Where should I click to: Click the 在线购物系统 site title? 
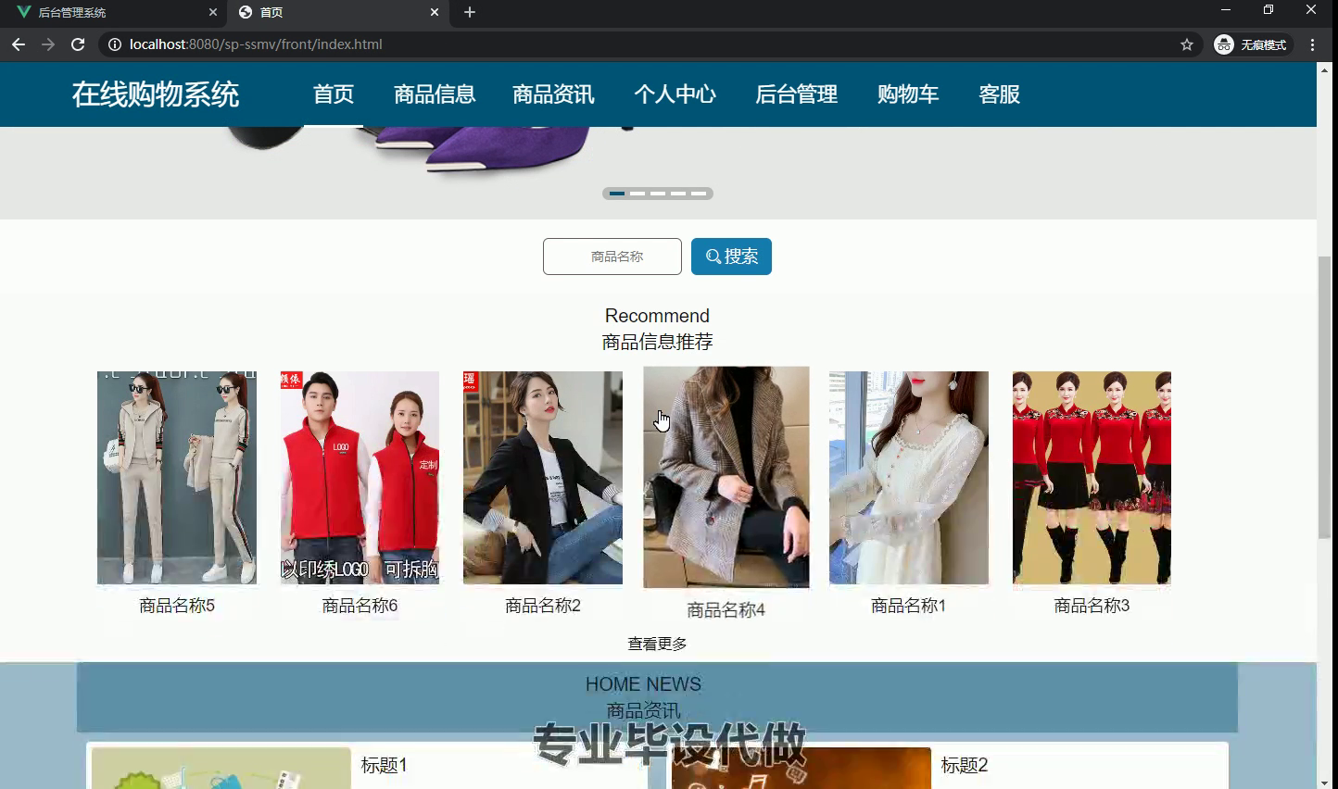pyautogui.click(x=156, y=94)
